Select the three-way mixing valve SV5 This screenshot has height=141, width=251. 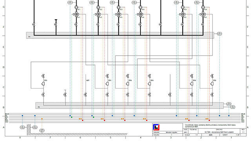tap(182, 14)
